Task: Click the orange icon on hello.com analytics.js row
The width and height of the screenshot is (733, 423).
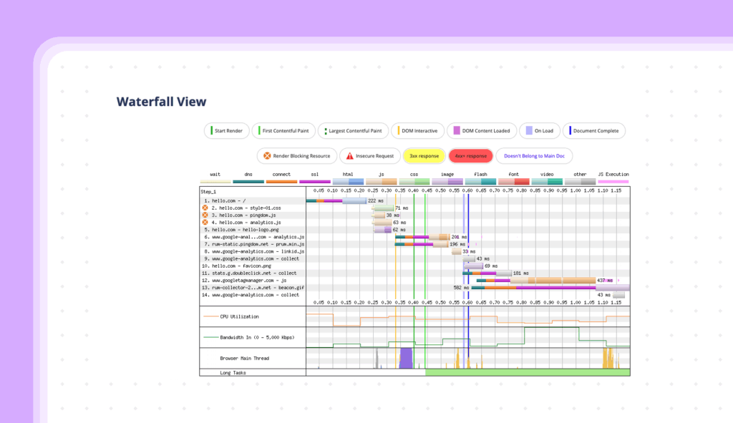Action: pos(205,223)
